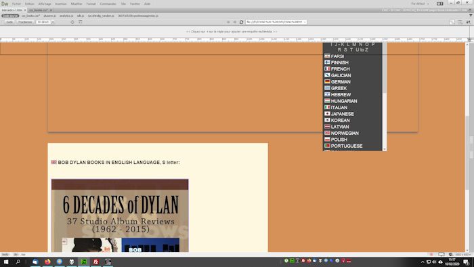Click the letter S link
The image size is (474, 267).
[x=345, y=50]
